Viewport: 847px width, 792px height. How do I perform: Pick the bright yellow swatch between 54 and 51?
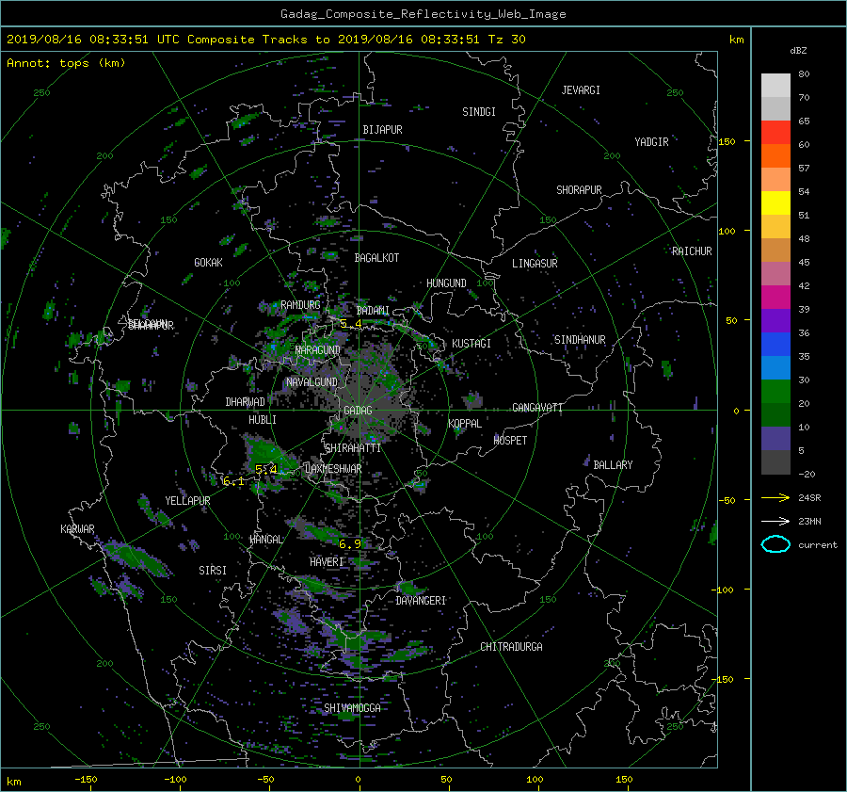pos(775,202)
